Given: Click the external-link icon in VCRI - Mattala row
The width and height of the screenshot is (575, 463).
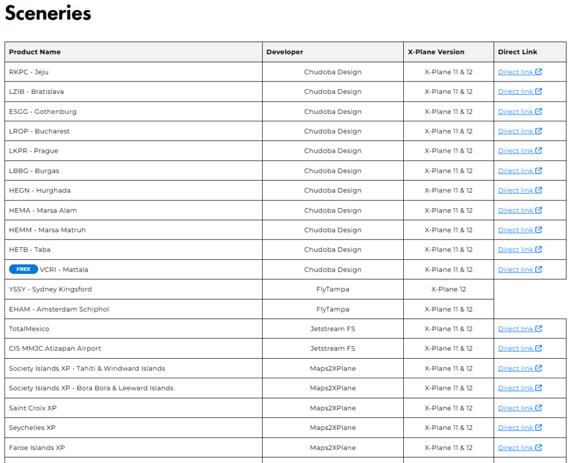Looking at the screenshot, I should click(x=539, y=269).
